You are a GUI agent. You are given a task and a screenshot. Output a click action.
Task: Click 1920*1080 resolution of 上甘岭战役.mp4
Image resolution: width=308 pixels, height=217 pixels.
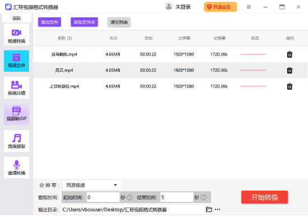(184, 86)
